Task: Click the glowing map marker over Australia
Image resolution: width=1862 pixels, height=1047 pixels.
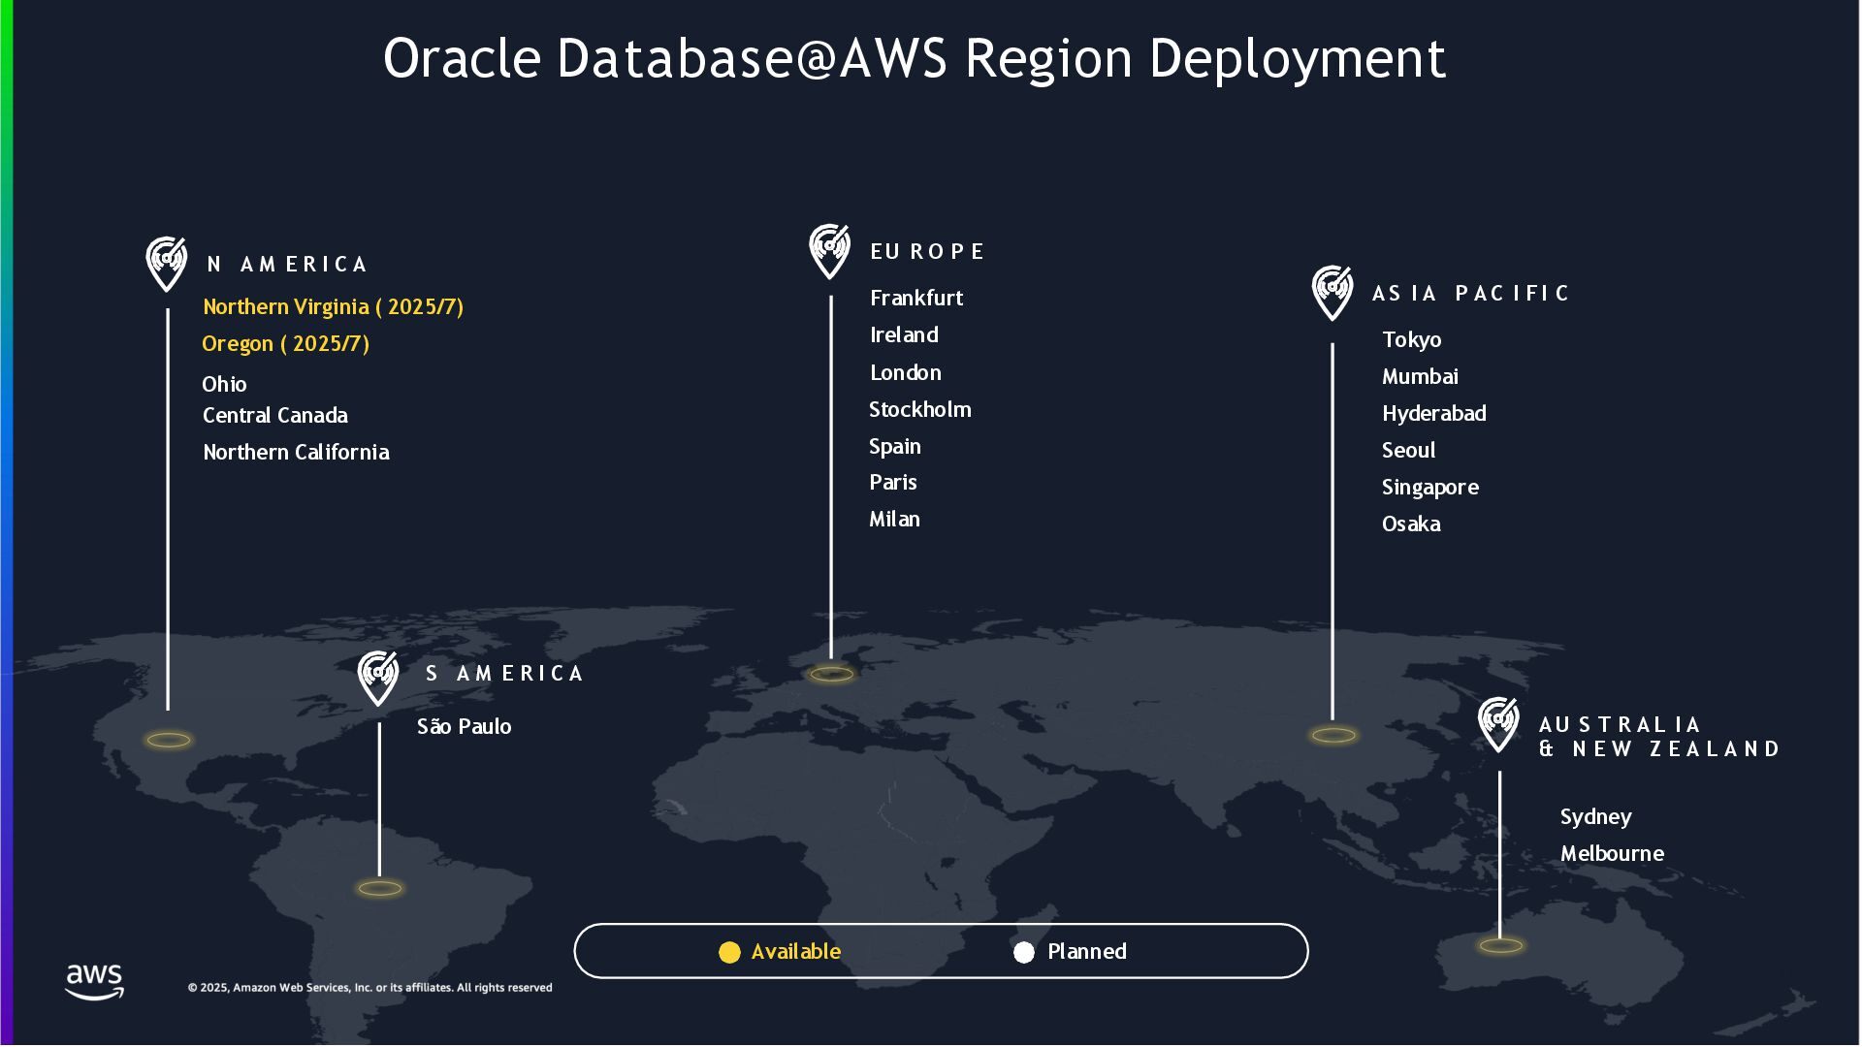Action: click(x=1500, y=945)
